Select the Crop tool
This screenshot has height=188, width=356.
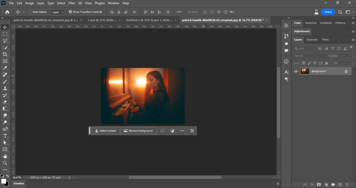pos(5,54)
